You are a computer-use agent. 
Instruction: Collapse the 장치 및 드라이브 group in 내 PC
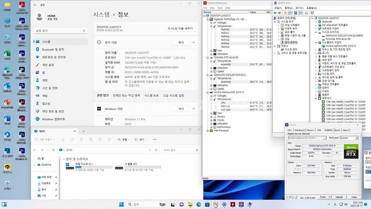click(x=64, y=159)
